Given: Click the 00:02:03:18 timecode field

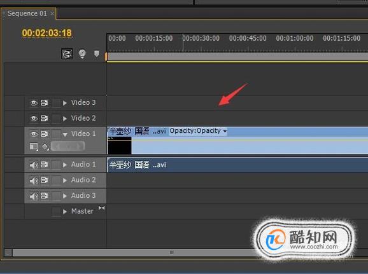Looking at the screenshot, I should point(46,33).
